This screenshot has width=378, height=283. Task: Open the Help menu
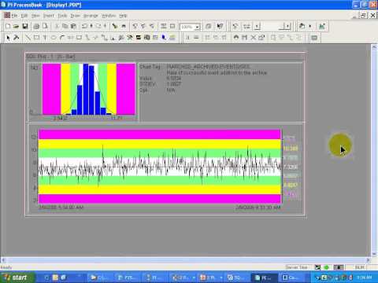pos(123,16)
